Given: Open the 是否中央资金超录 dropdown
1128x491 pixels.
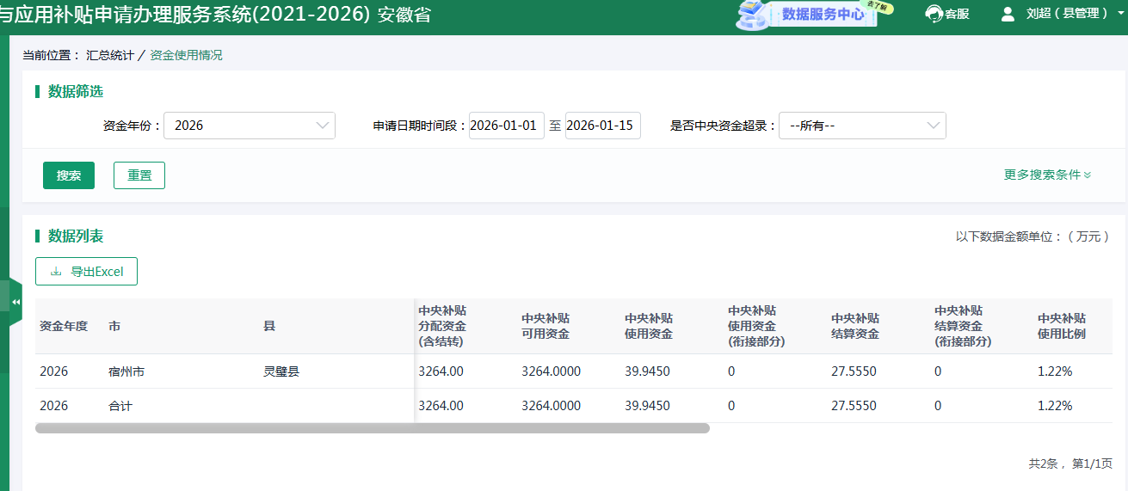Looking at the screenshot, I should coord(861,126).
